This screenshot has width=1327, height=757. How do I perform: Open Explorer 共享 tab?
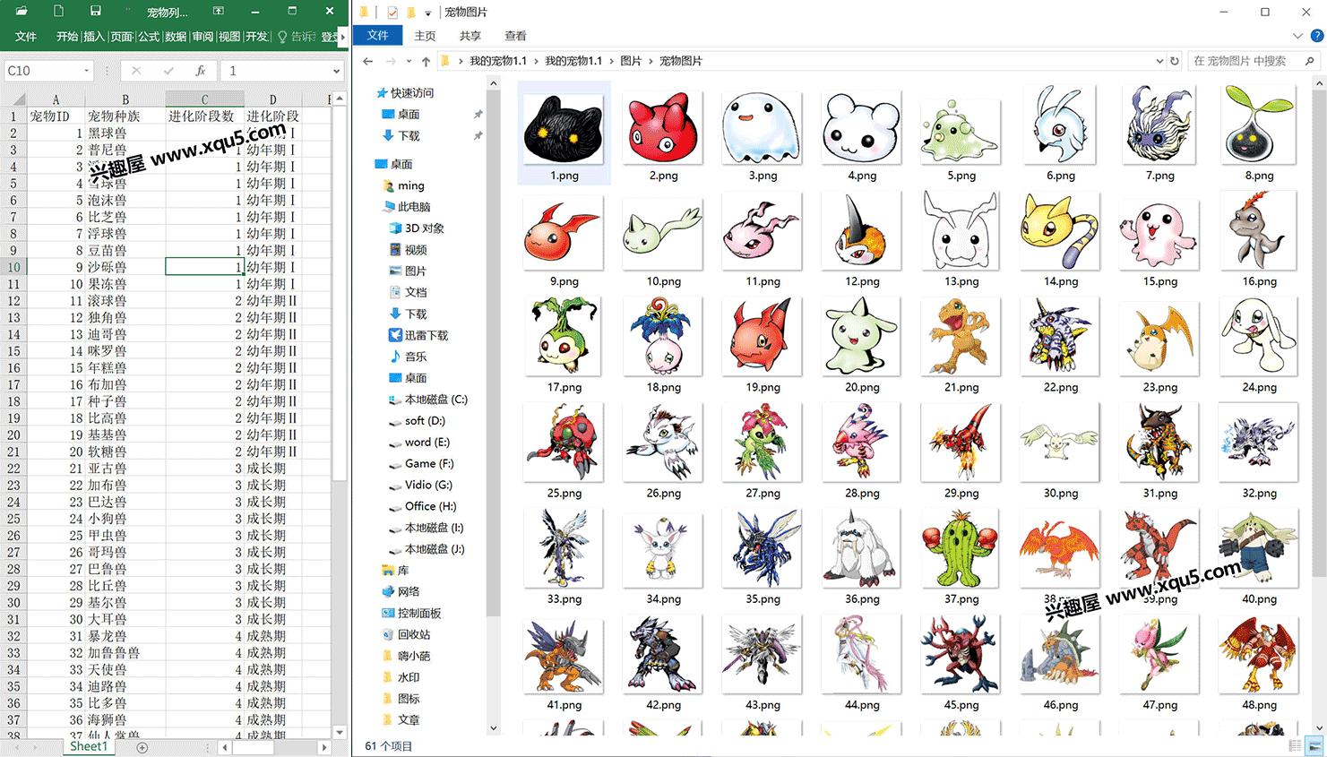point(470,36)
